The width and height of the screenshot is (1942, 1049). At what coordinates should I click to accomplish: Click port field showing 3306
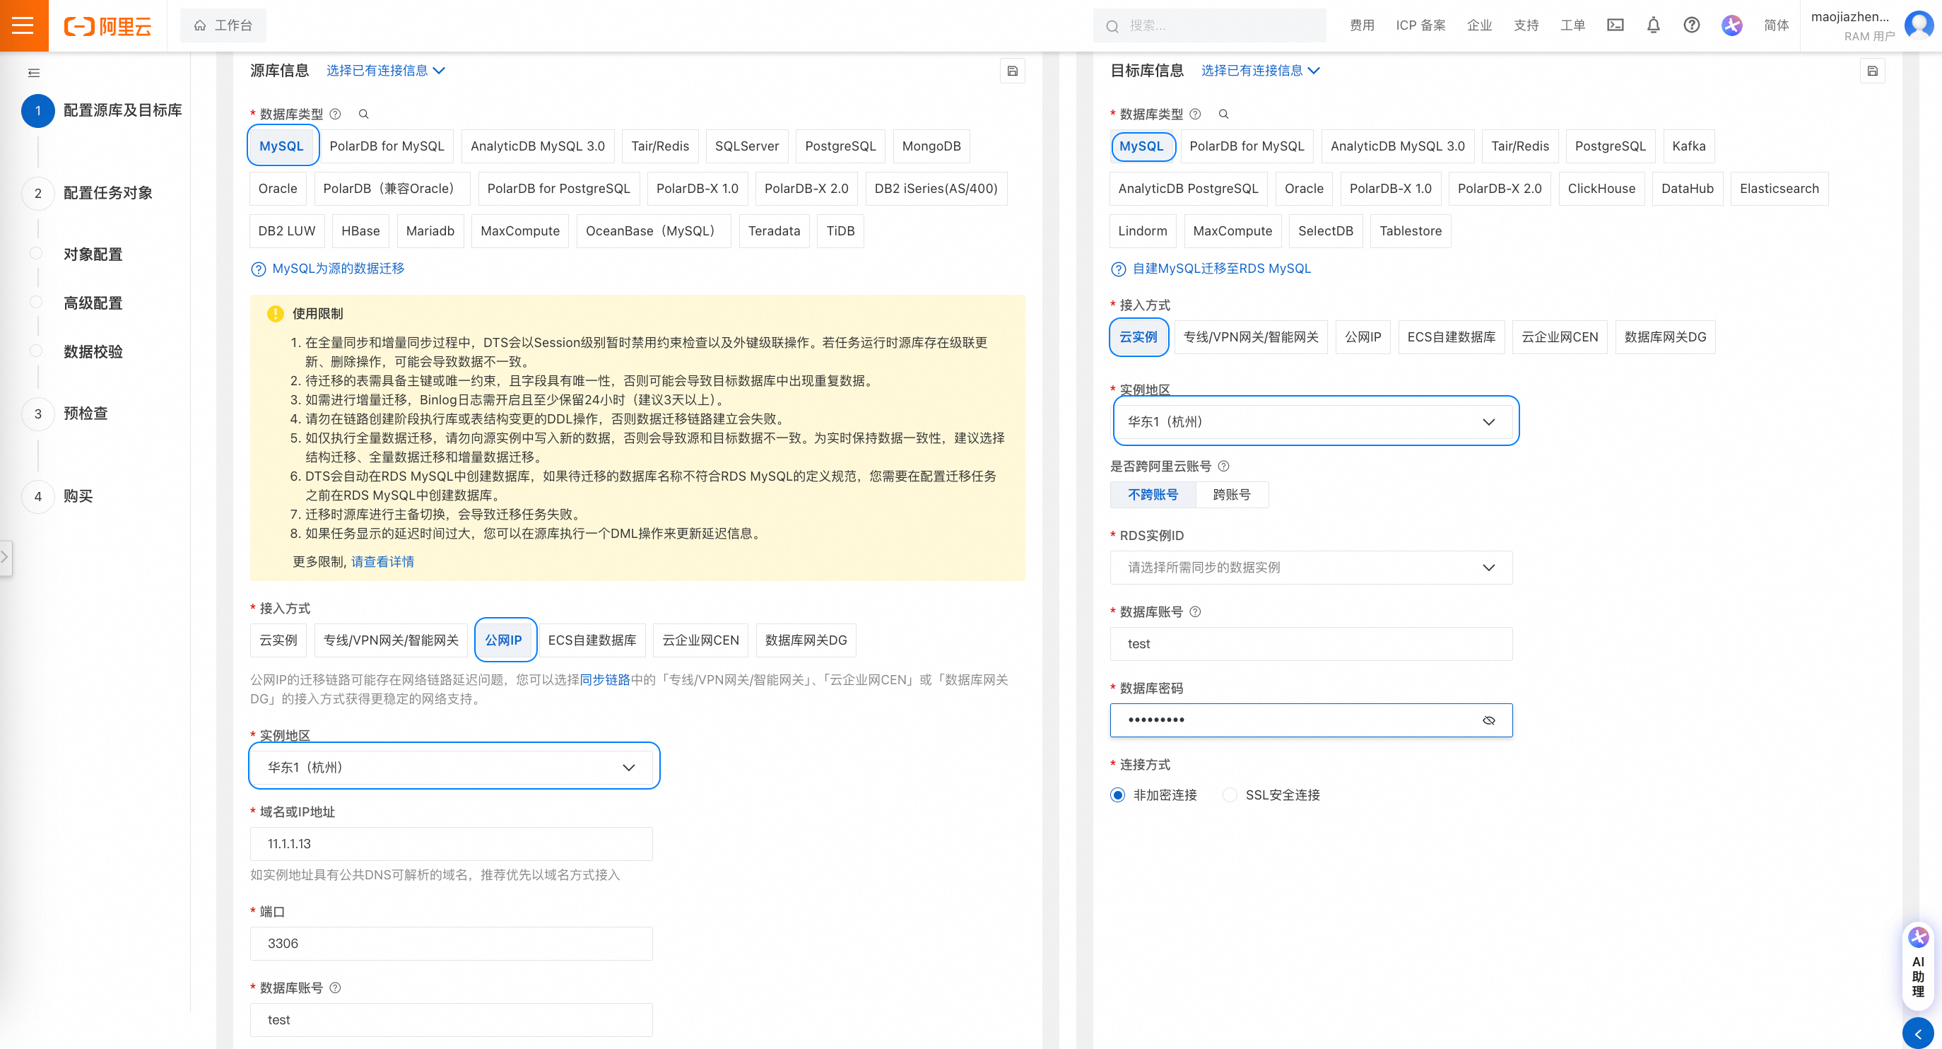click(452, 944)
